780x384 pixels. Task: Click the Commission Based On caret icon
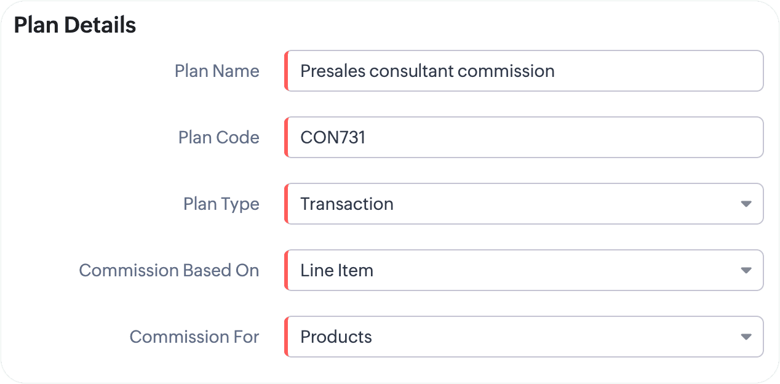coord(746,270)
